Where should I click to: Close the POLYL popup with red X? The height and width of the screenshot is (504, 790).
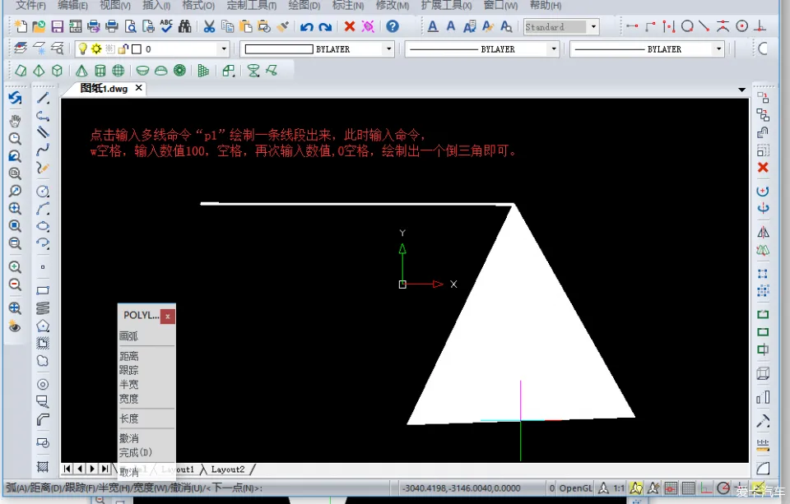[x=168, y=317]
